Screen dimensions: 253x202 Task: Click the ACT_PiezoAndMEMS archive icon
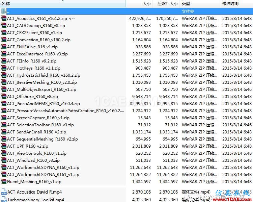coord(4,104)
